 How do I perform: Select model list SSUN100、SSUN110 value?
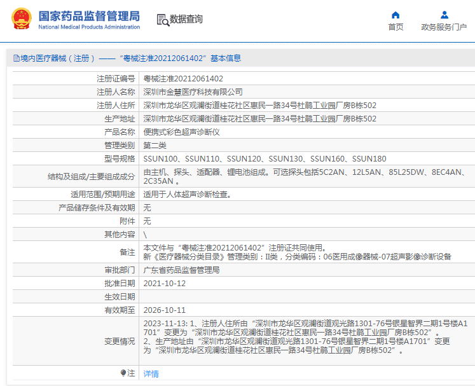(265, 159)
